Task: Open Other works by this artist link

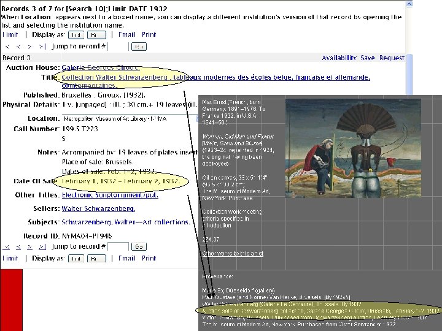Action: tap(233, 253)
